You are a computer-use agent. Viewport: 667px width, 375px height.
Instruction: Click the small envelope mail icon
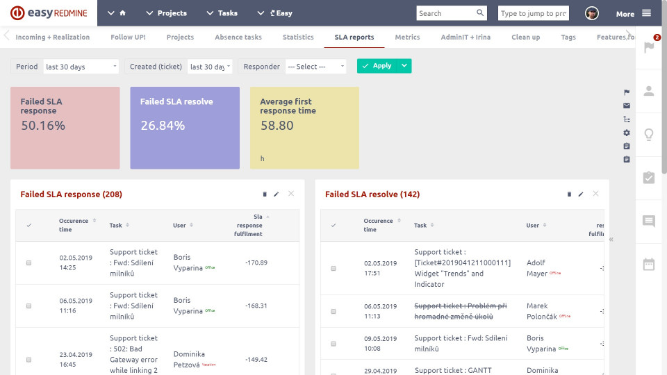click(627, 106)
